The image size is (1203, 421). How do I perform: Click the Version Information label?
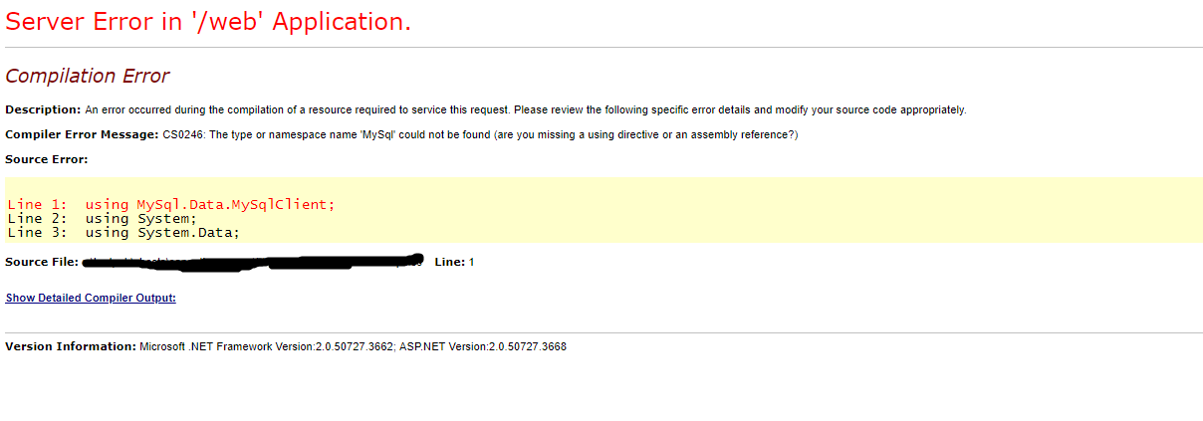pyautogui.click(x=70, y=346)
